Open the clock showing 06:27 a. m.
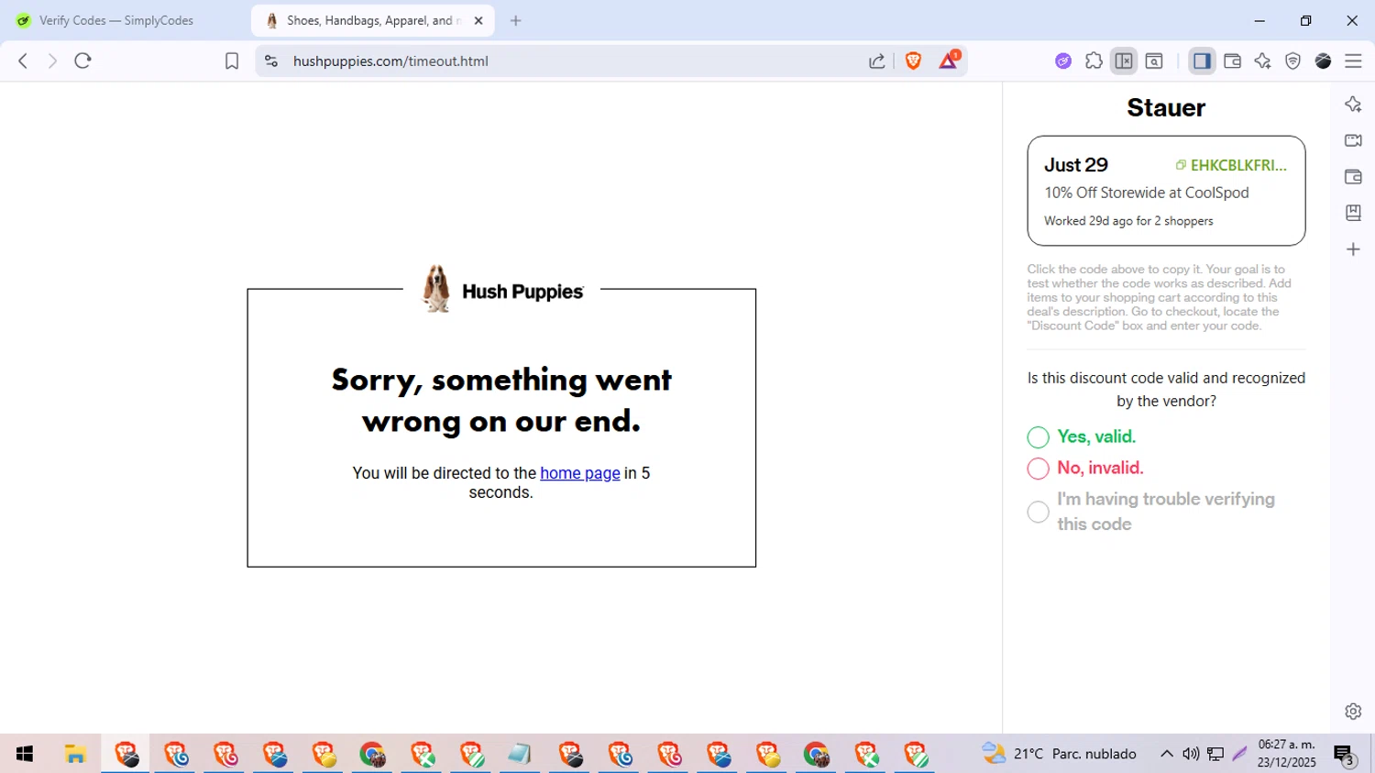This screenshot has width=1375, height=773. tap(1287, 754)
